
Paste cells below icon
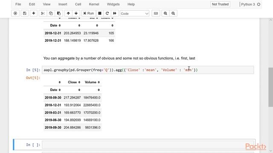(59, 13)
